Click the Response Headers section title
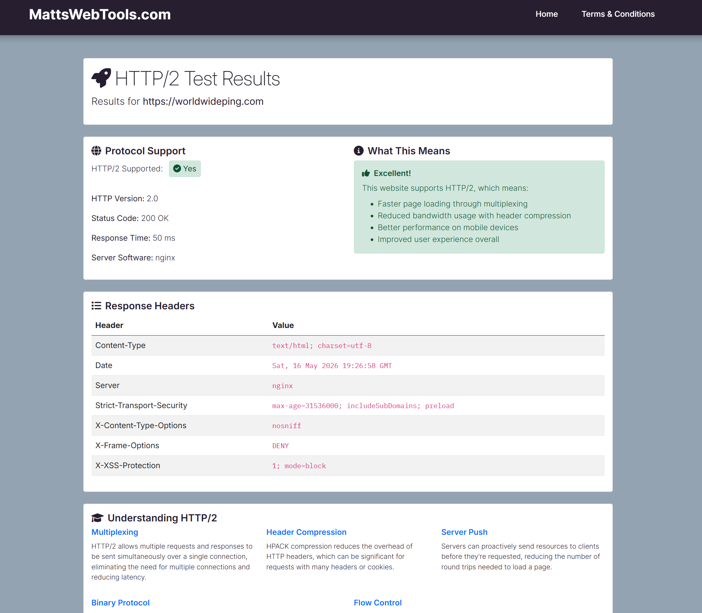The height and width of the screenshot is (613, 702). tap(150, 305)
